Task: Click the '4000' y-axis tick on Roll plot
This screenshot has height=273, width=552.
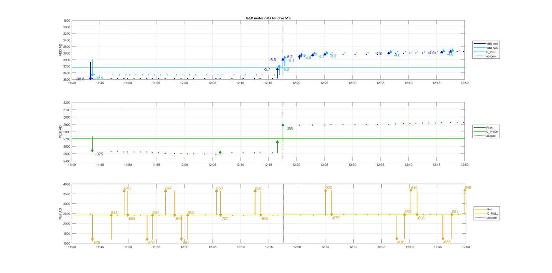Action: tap(67, 184)
